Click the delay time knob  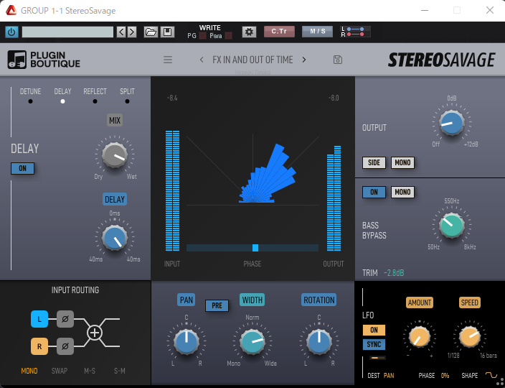(115, 238)
